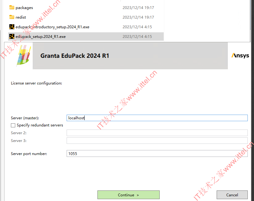Click the redist folder icon
This screenshot has height=201, width=254.
(12, 17)
